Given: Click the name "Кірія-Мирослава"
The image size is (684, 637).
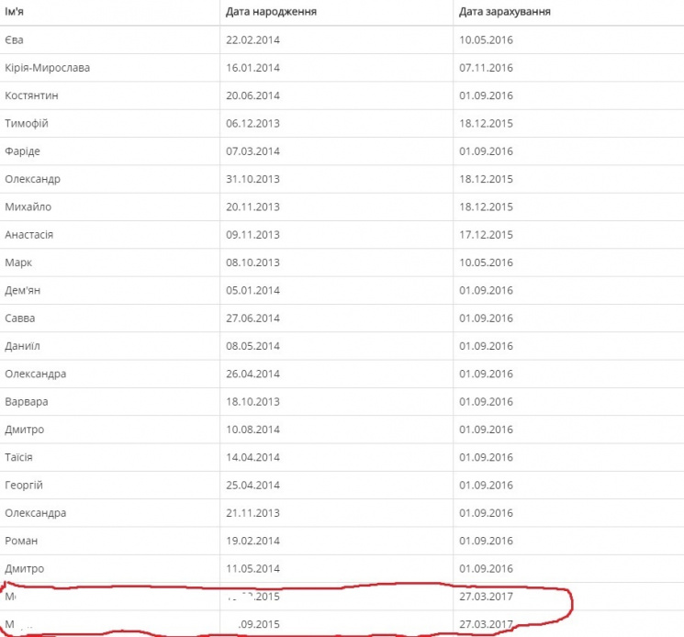Looking at the screenshot, I should click(47, 68).
